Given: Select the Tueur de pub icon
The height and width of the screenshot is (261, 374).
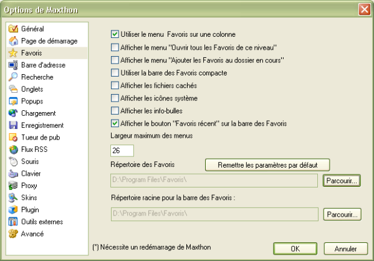Looking at the screenshot, I should point(13,137).
